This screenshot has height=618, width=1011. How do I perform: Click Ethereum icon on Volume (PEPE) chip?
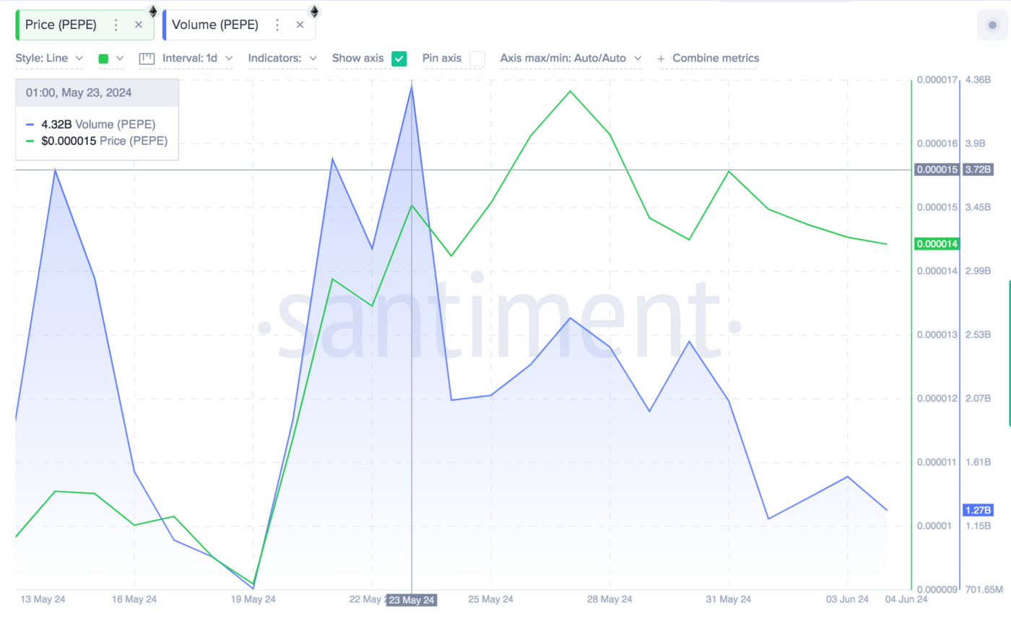[313, 11]
